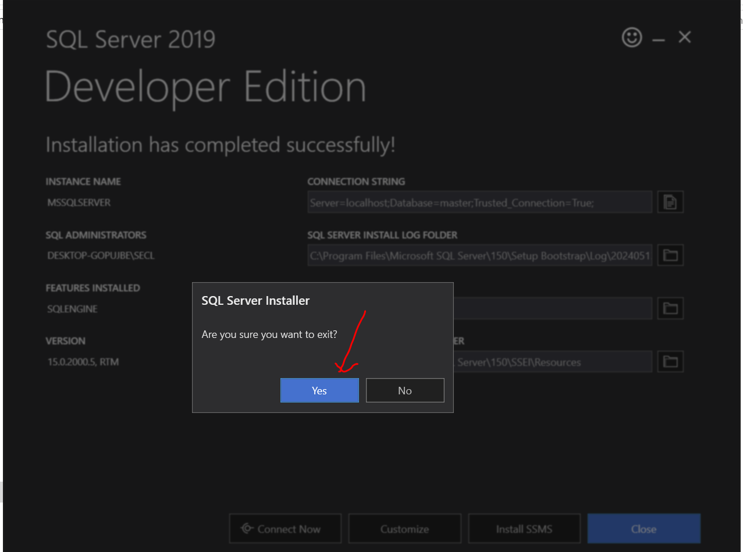Click the "SQL Server Installer" dialog title

[x=255, y=301]
